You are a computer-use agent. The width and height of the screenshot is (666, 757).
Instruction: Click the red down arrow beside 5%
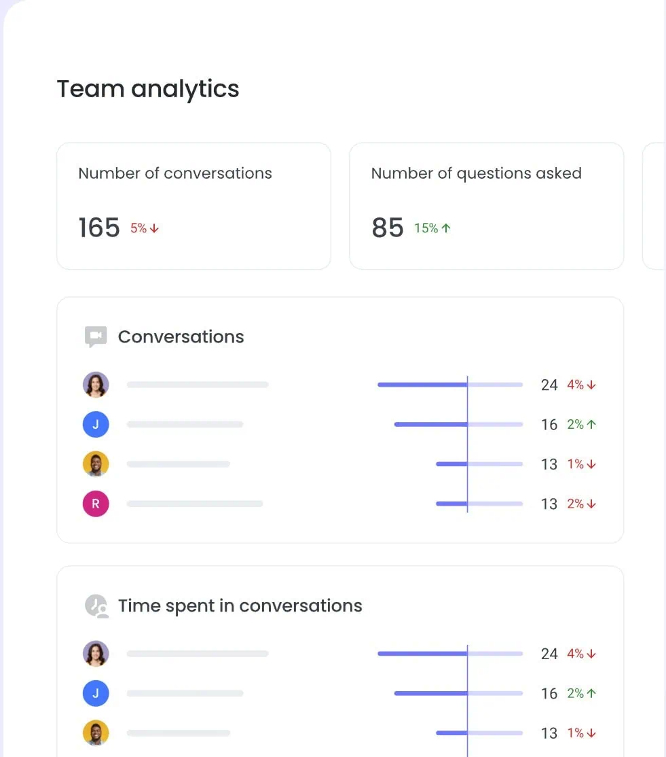[x=154, y=228]
